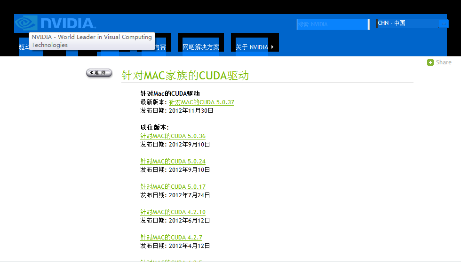This screenshot has height=262, width=461.
Task: Open the 针对MAC的CUDA 5.0.36 link
Action: coord(173,136)
